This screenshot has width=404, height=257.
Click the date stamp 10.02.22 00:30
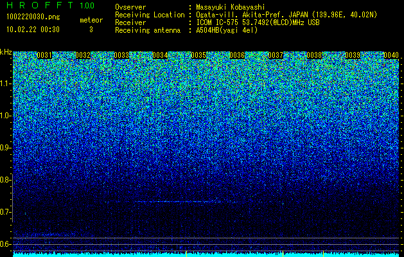pos(33,30)
